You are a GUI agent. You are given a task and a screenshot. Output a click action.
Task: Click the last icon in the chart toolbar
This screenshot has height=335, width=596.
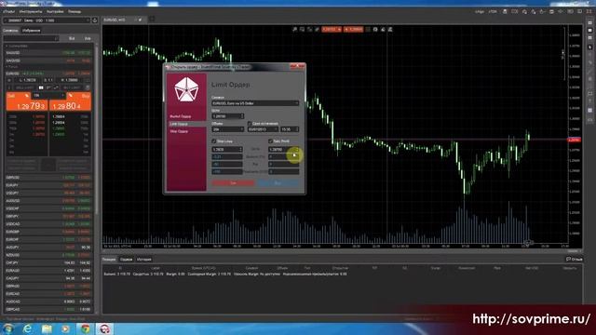coord(390,29)
